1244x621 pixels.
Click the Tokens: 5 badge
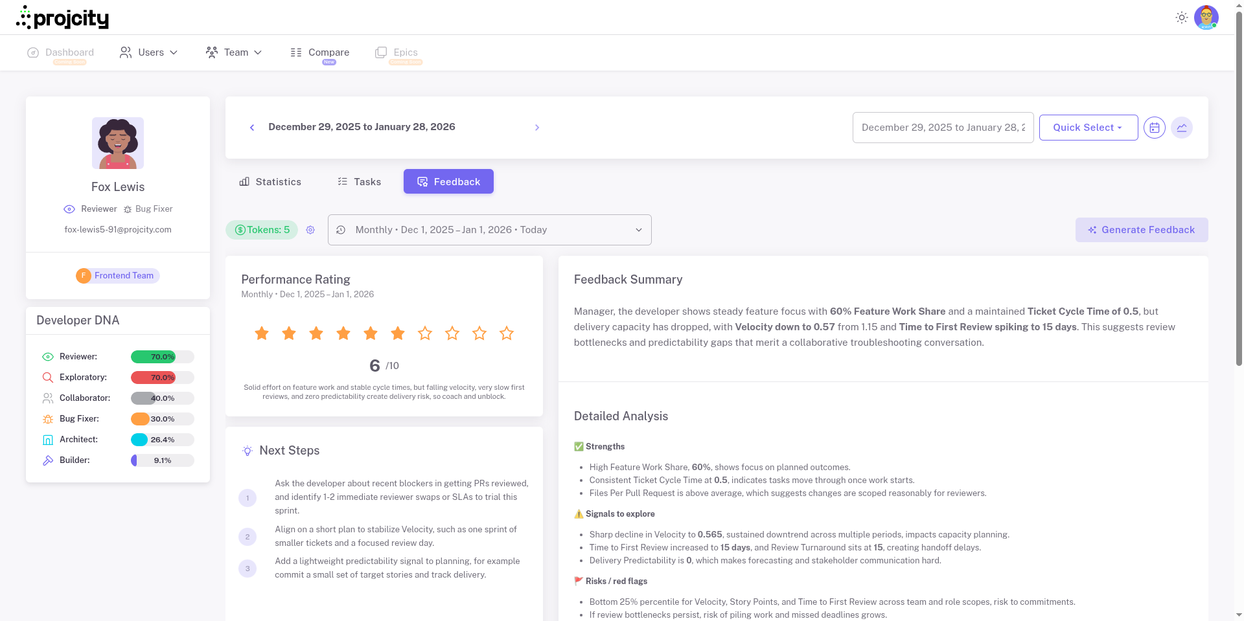[x=262, y=230]
